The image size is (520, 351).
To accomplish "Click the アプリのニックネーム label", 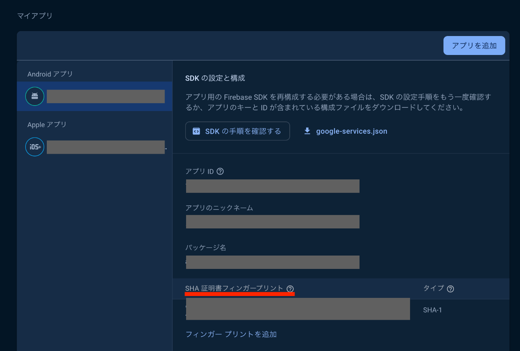I will 219,208.
